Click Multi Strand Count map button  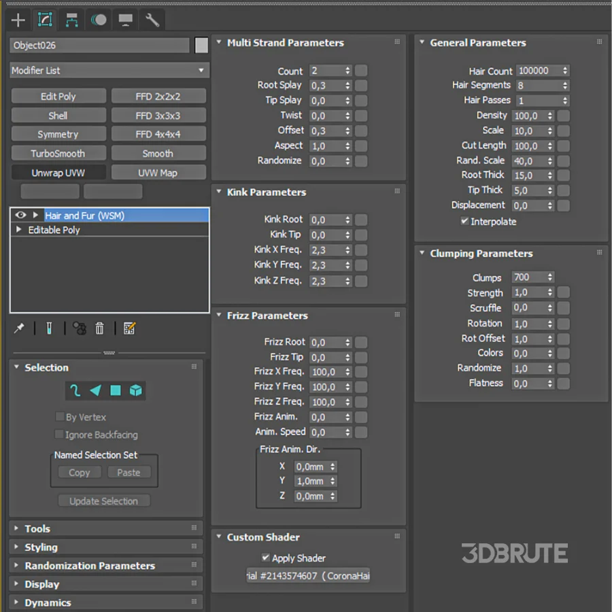(x=361, y=71)
